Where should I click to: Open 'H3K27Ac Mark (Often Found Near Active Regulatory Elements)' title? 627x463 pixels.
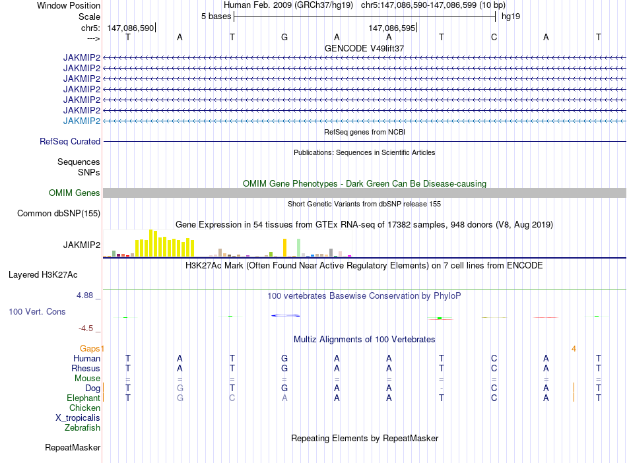click(x=364, y=266)
